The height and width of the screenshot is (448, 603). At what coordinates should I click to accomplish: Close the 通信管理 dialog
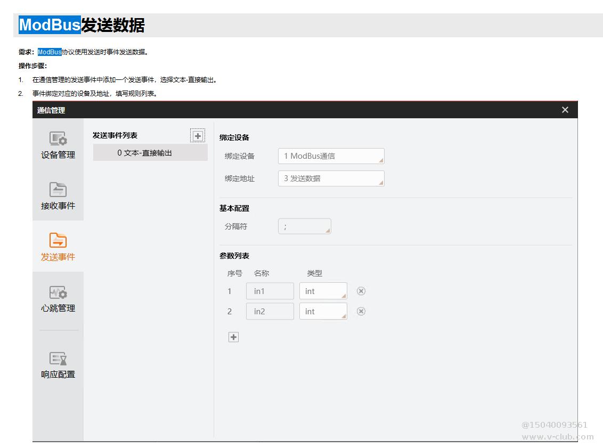click(565, 110)
